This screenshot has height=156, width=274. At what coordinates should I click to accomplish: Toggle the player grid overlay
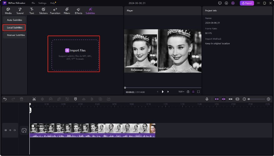(x=193, y=92)
